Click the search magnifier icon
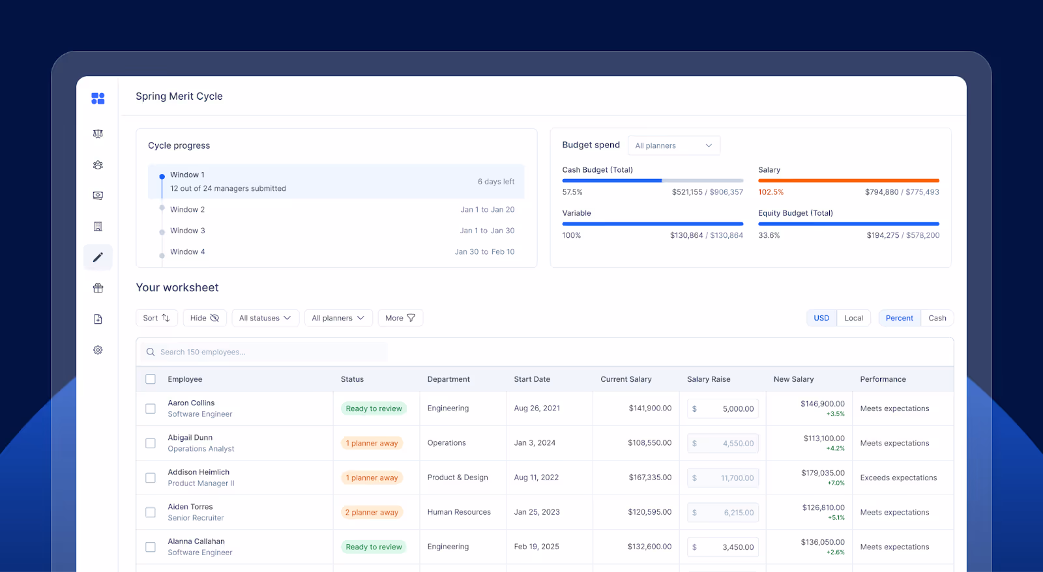The height and width of the screenshot is (572, 1043). coord(151,352)
